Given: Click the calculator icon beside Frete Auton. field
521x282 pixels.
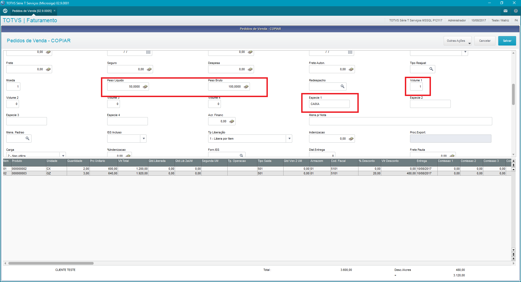Looking at the screenshot, I should pyautogui.click(x=351, y=69).
